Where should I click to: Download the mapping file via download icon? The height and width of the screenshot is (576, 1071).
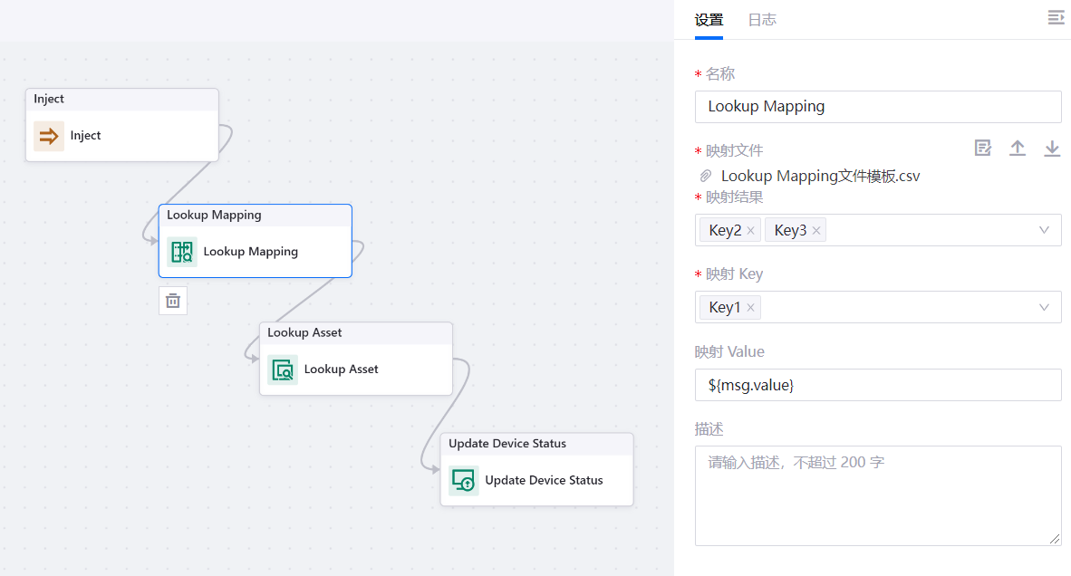point(1052,148)
